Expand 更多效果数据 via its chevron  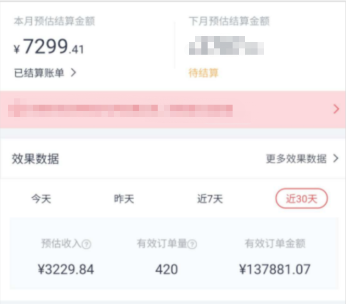(336, 158)
